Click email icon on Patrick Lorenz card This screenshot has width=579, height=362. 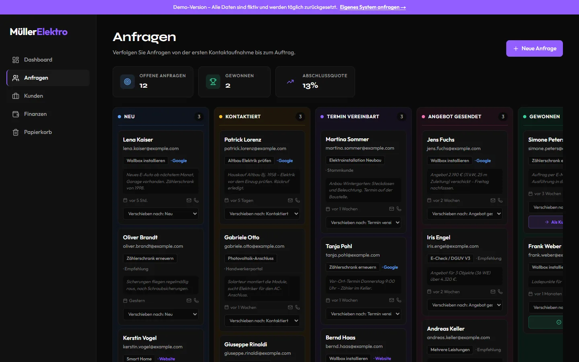click(x=290, y=200)
